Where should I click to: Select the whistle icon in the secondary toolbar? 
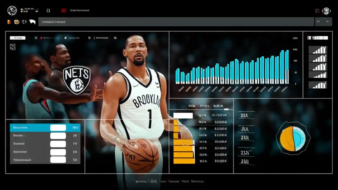24,22
